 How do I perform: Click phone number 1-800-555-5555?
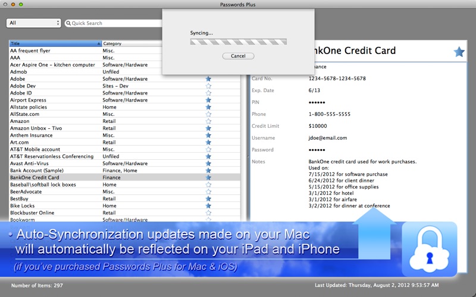coord(330,114)
